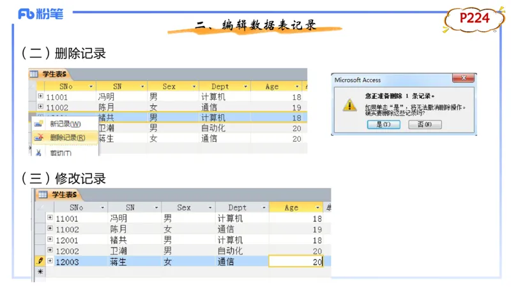Expand row 11001 in upper table
The height and width of the screenshot is (287, 511).
point(40,96)
